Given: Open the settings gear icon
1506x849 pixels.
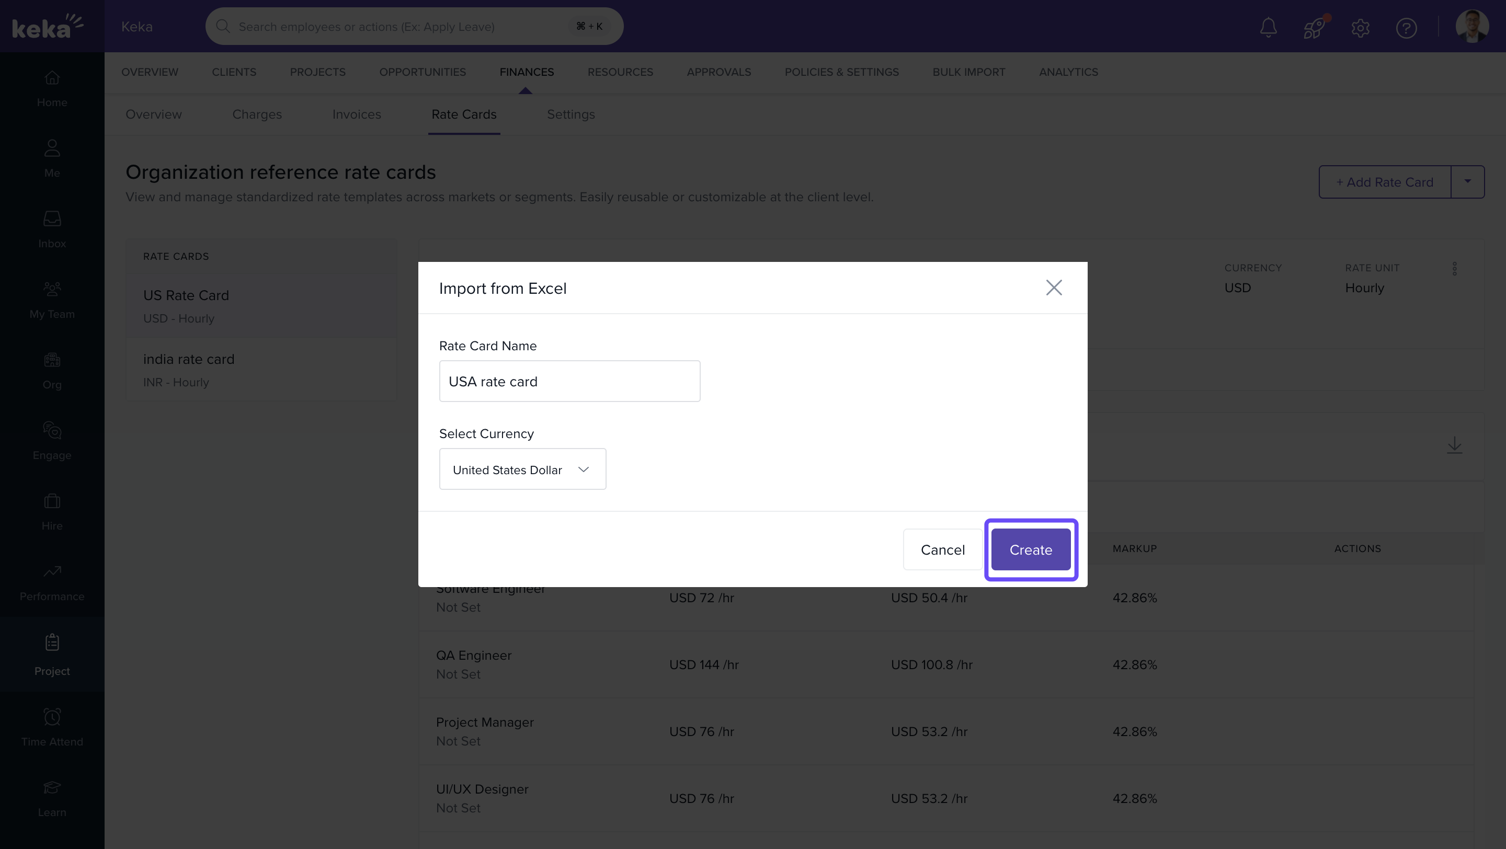Looking at the screenshot, I should 1361,28.
